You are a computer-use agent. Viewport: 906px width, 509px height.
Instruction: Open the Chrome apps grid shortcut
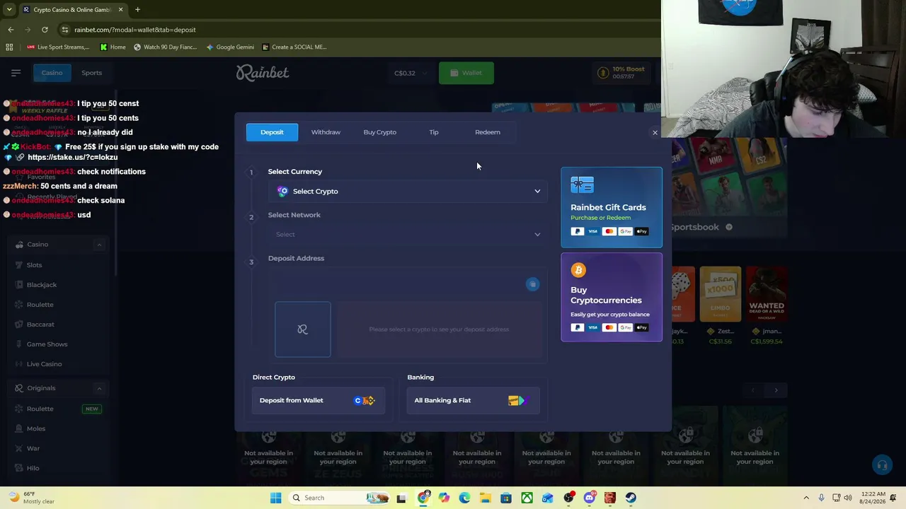(9, 47)
